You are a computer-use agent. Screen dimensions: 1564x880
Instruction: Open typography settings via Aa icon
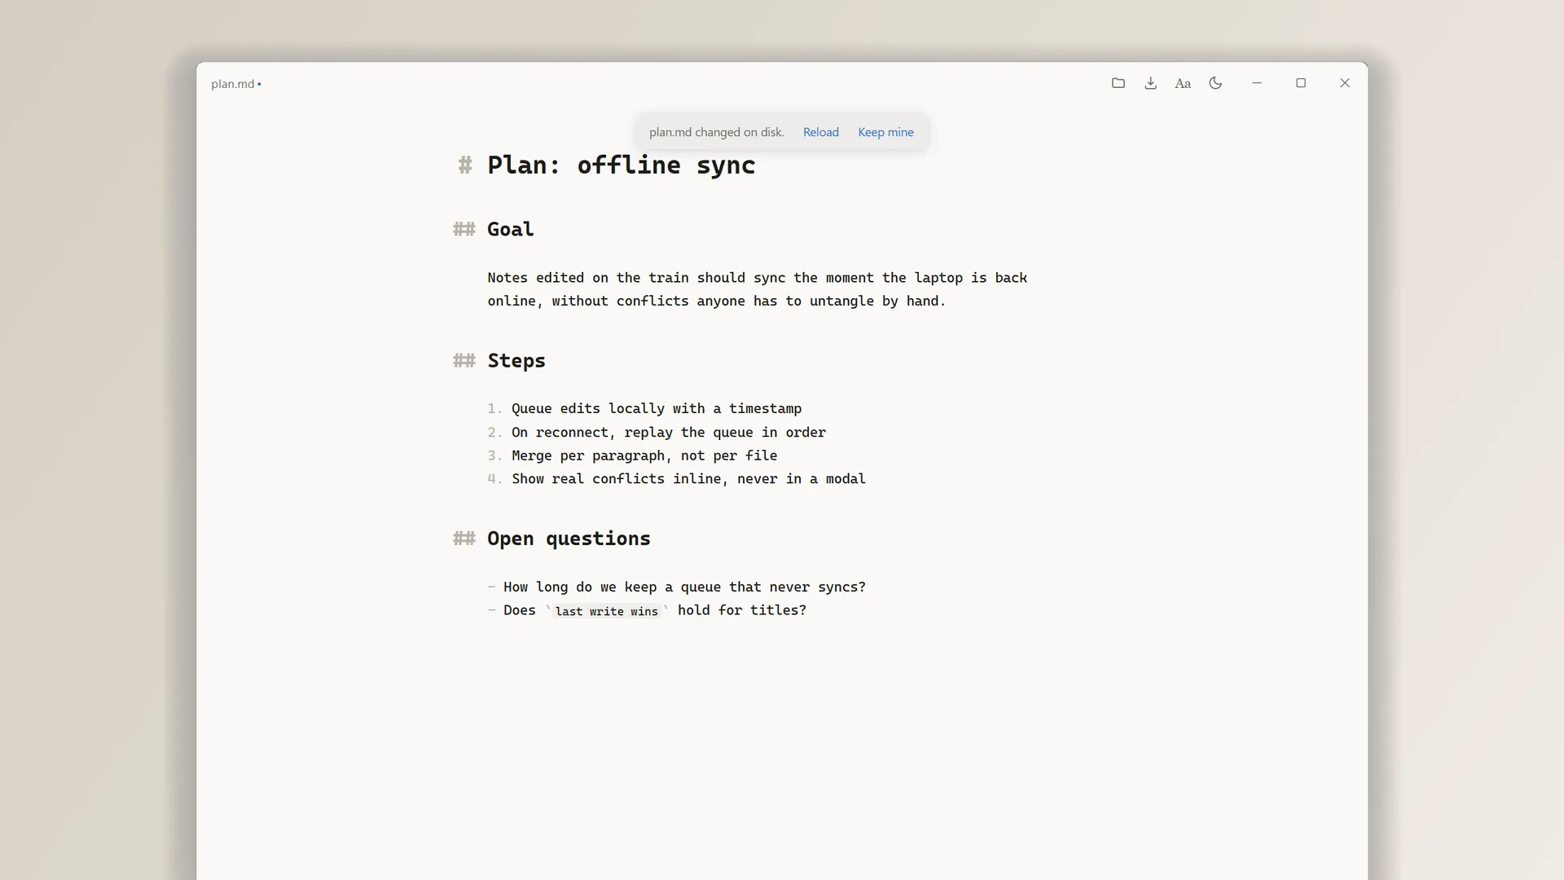1183,83
